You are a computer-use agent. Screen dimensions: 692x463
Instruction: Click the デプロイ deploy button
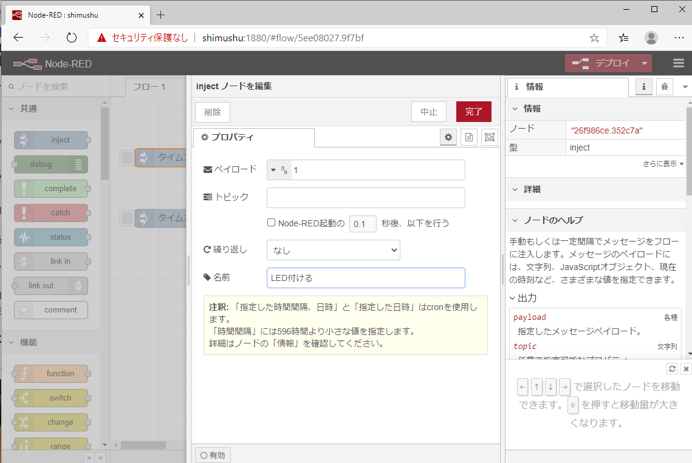(x=601, y=64)
